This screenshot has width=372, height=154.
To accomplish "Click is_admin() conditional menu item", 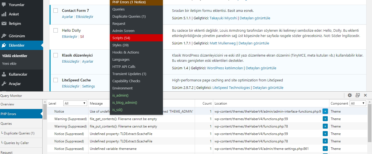I will pos(136,95).
